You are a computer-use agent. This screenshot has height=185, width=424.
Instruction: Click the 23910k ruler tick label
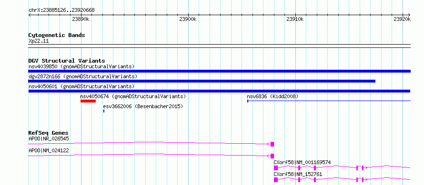pyautogui.click(x=295, y=19)
